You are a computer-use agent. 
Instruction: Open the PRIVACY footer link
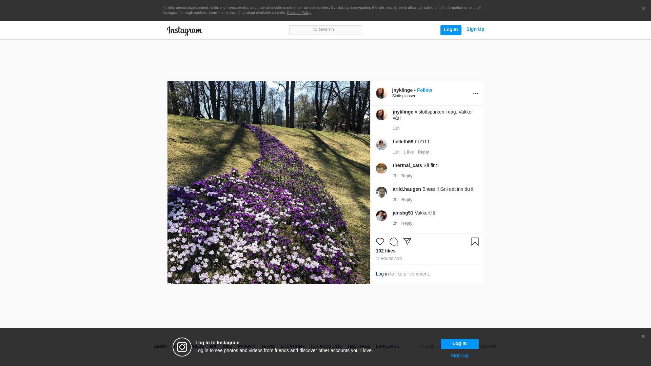[x=247, y=346]
